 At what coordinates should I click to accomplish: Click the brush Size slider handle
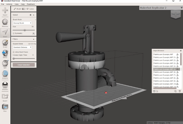[25, 30]
